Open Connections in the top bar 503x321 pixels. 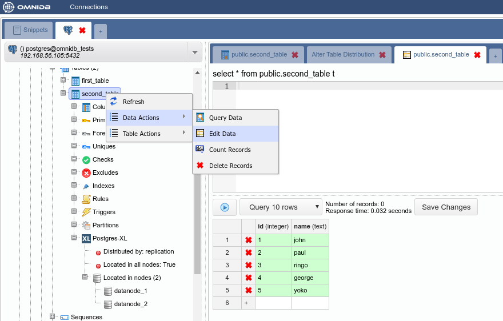[x=89, y=7]
